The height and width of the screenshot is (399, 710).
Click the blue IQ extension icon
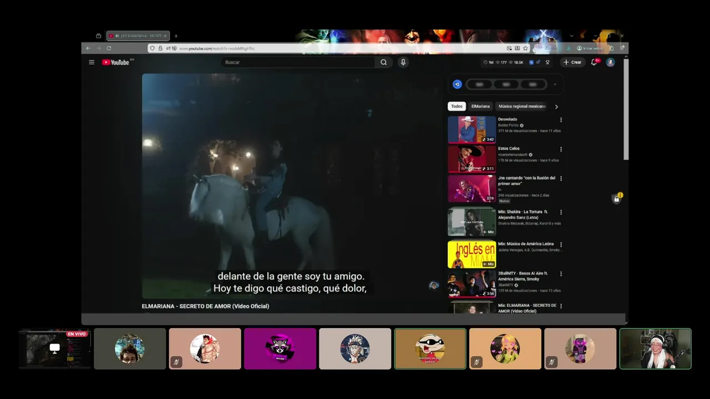point(457,84)
